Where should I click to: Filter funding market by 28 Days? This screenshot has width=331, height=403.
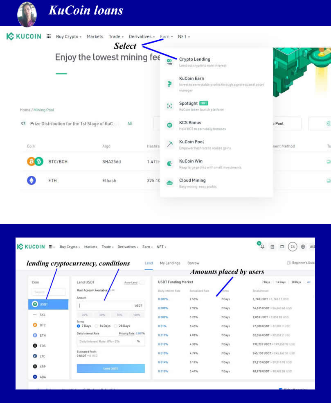point(296,282)
